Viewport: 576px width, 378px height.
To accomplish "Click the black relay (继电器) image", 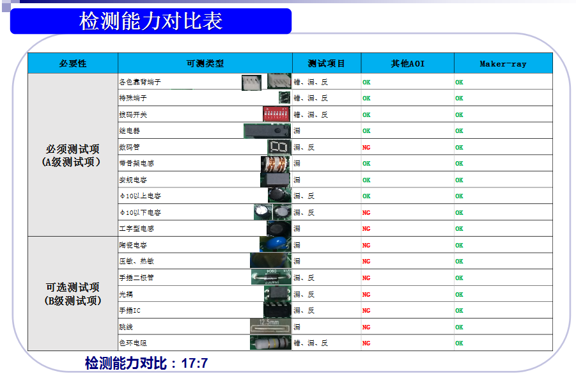I will coord(267,130).
